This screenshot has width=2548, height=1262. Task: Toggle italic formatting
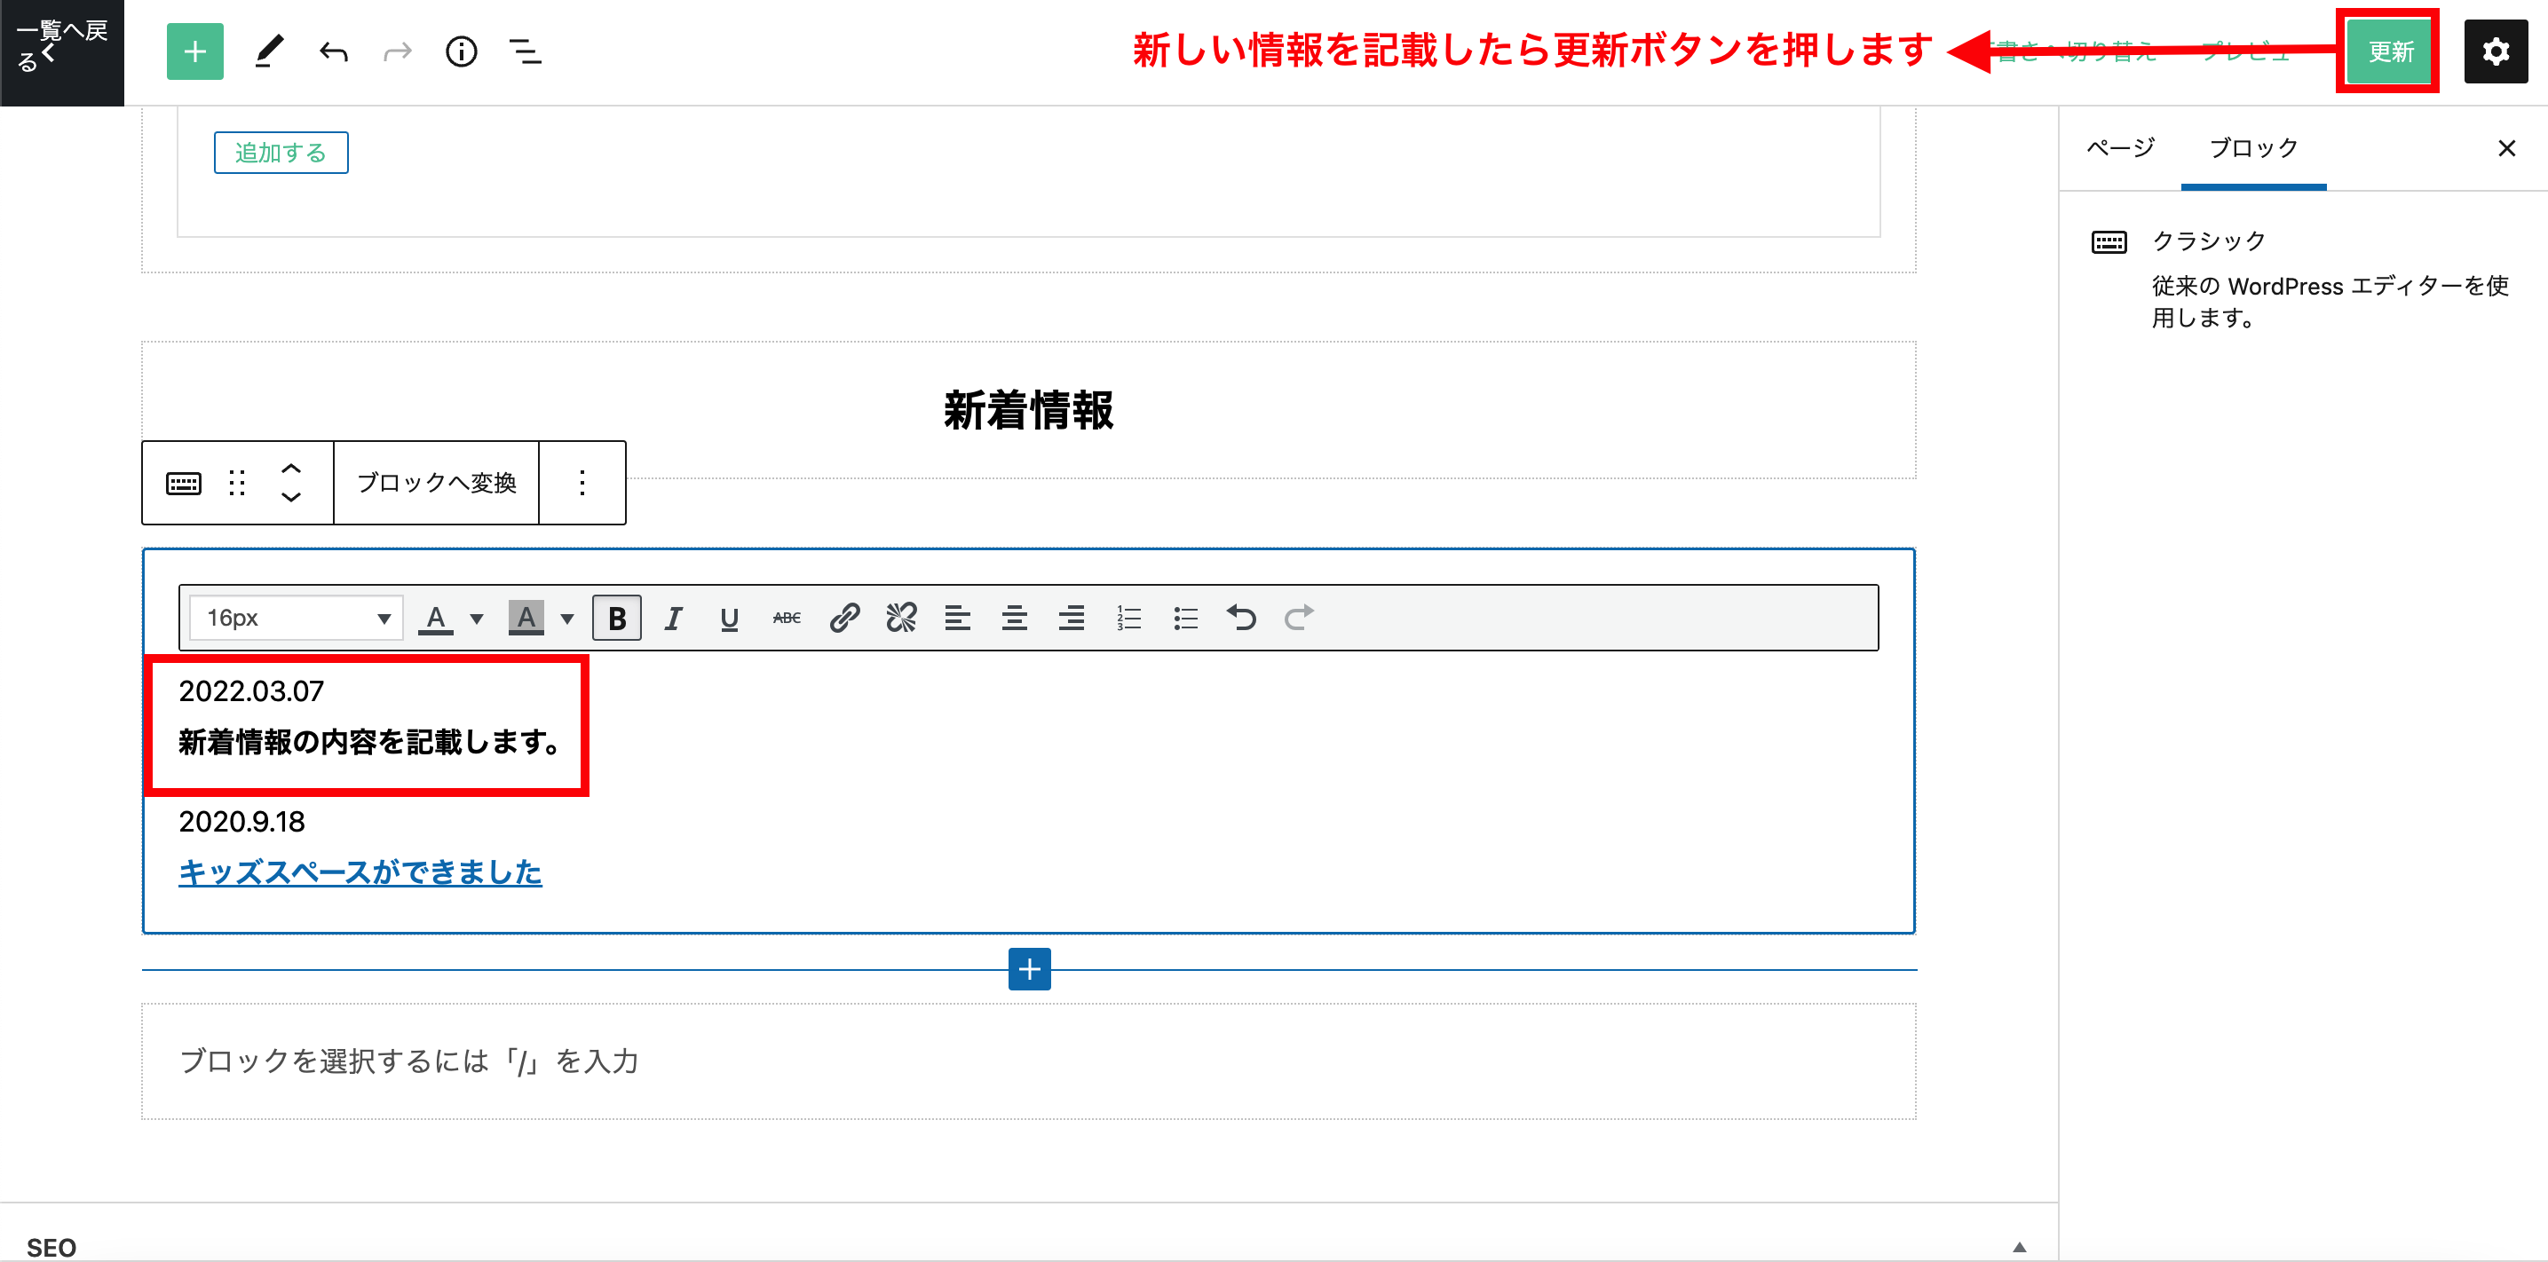673,619
